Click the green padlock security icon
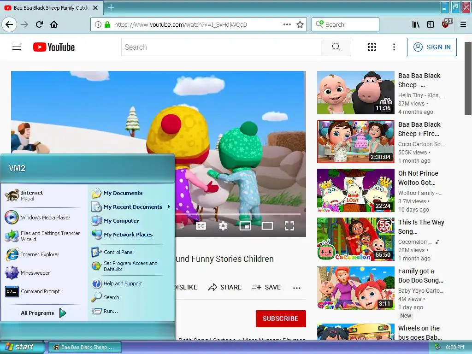 pyautogui.click(x=107, y=24)
